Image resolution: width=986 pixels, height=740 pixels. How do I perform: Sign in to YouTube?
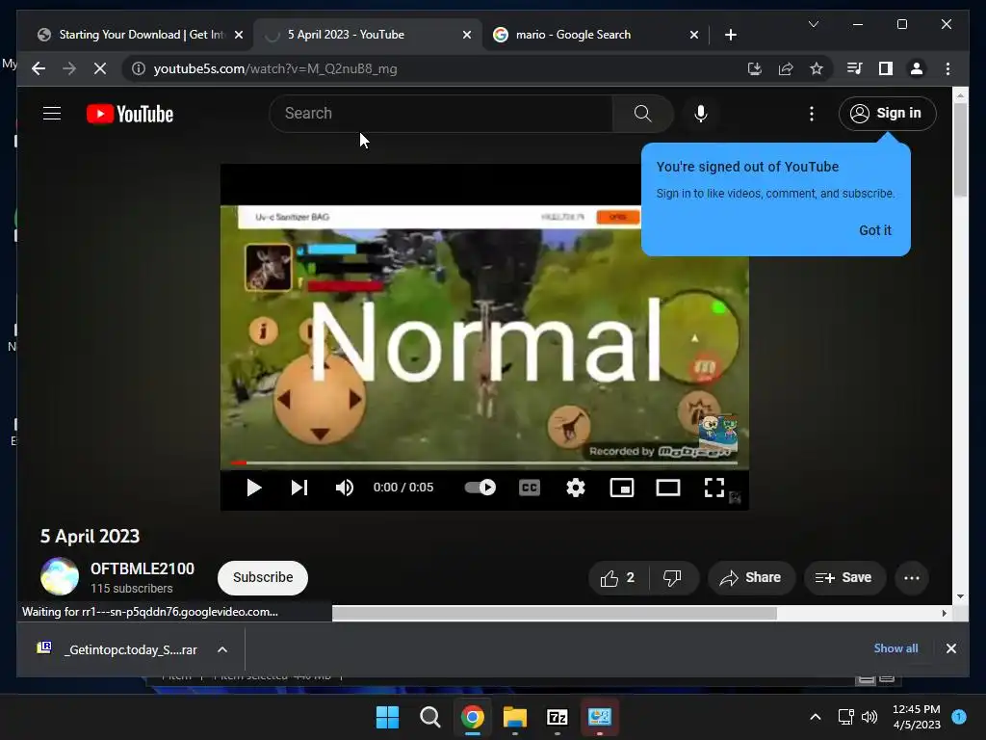pos(887,114)
